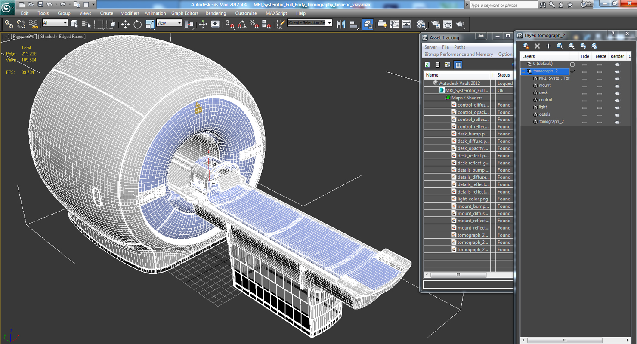Activate the Select and Move tool

[x=125, y=24]
